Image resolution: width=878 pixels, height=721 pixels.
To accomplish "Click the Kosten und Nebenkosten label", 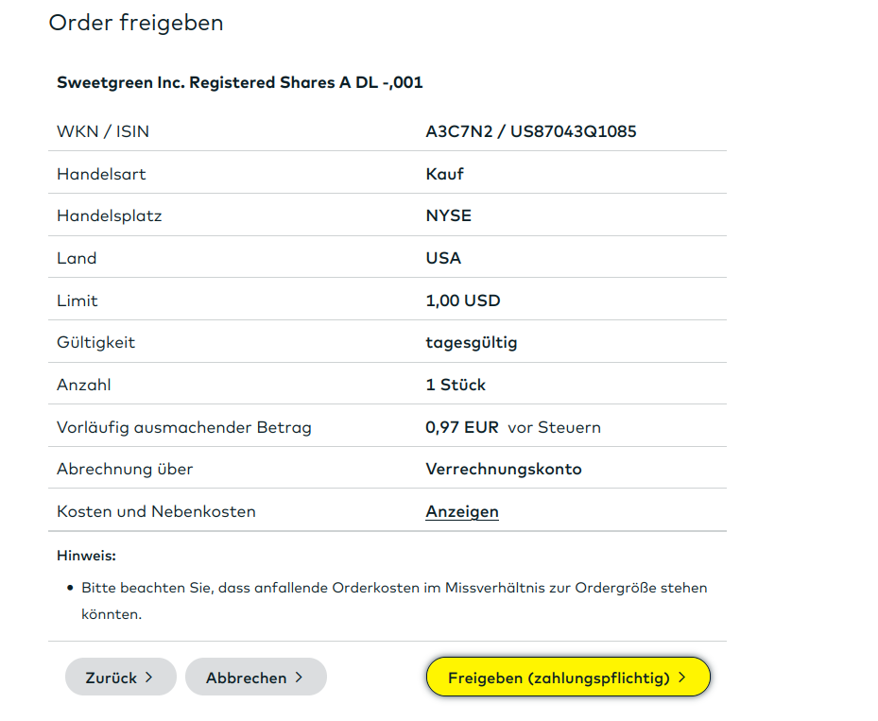I will click(x=156, y=511).
